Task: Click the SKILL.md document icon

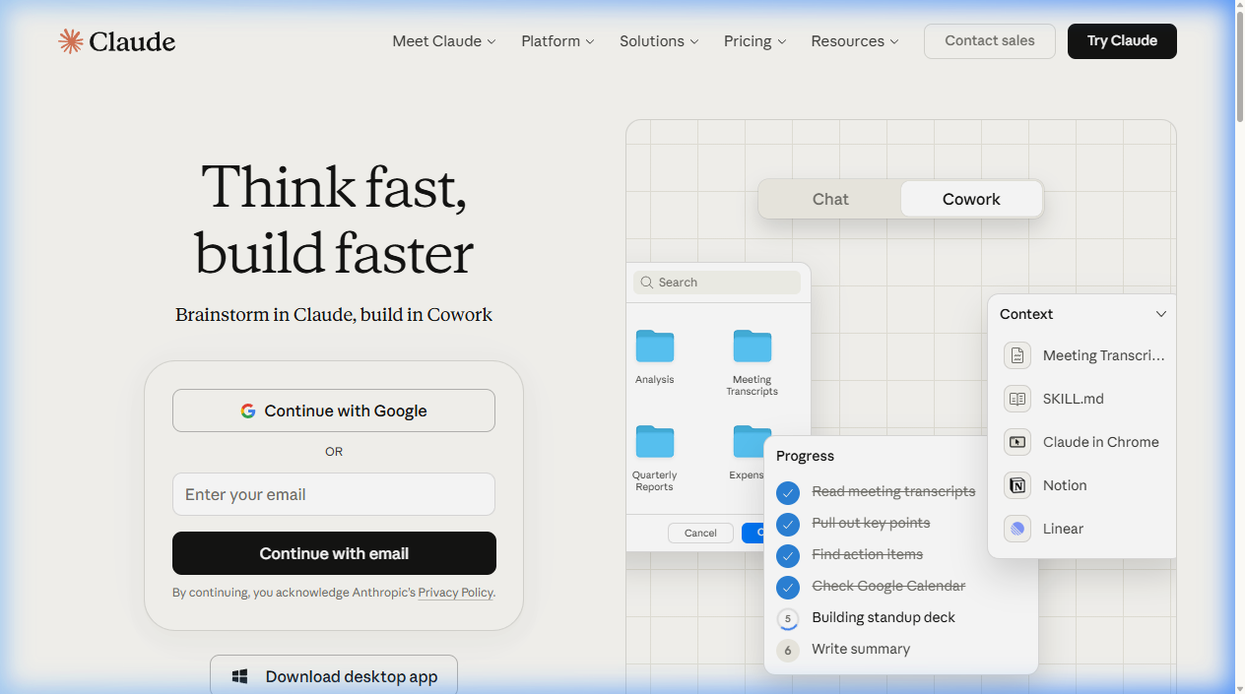Action: (x=1017, y=399)
